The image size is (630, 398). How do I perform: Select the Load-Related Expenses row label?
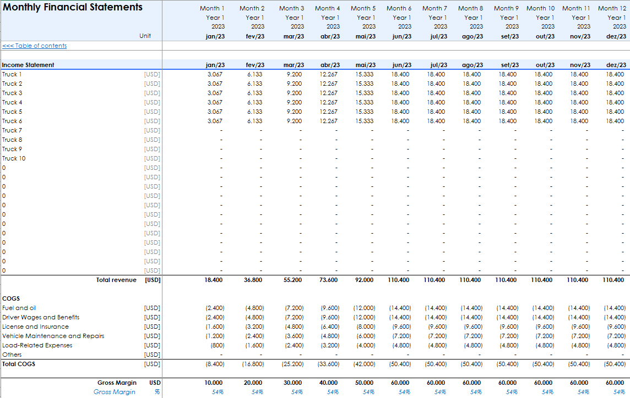(x=37, y=345)
